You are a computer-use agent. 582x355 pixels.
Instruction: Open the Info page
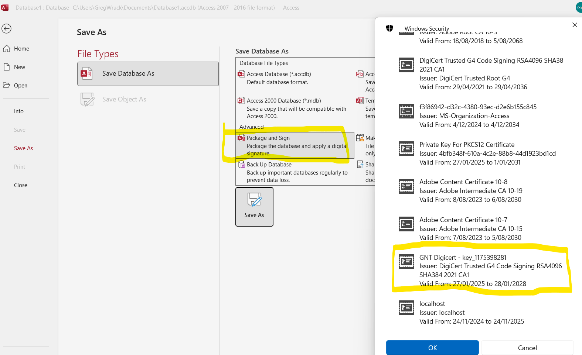coord(19,111)
